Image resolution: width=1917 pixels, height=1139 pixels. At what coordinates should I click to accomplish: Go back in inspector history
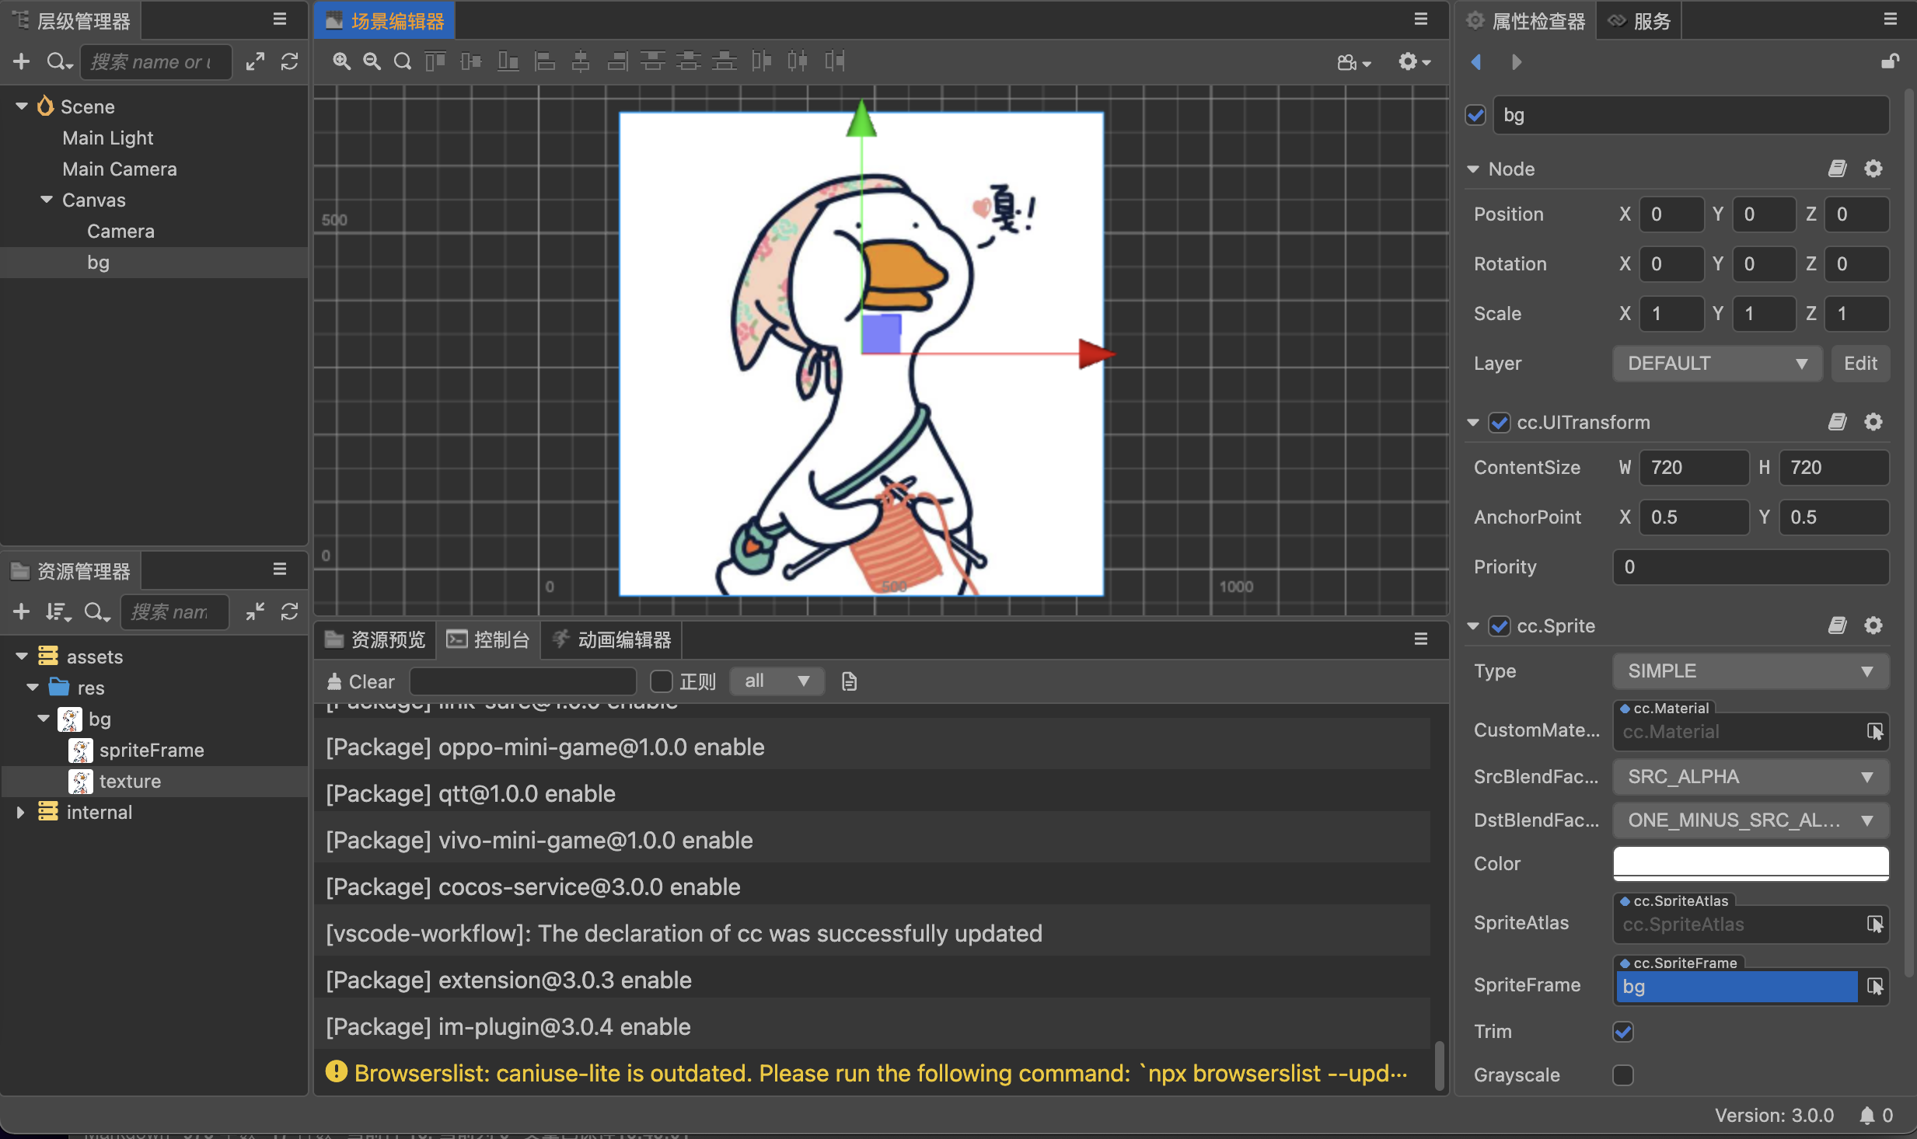(x=1476, y=61)
